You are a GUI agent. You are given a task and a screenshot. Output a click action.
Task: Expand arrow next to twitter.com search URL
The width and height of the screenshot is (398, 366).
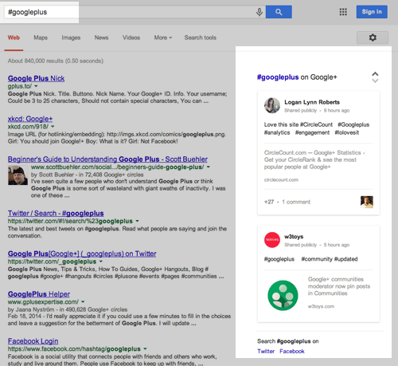pyautogui.click(x=137, y=221)
